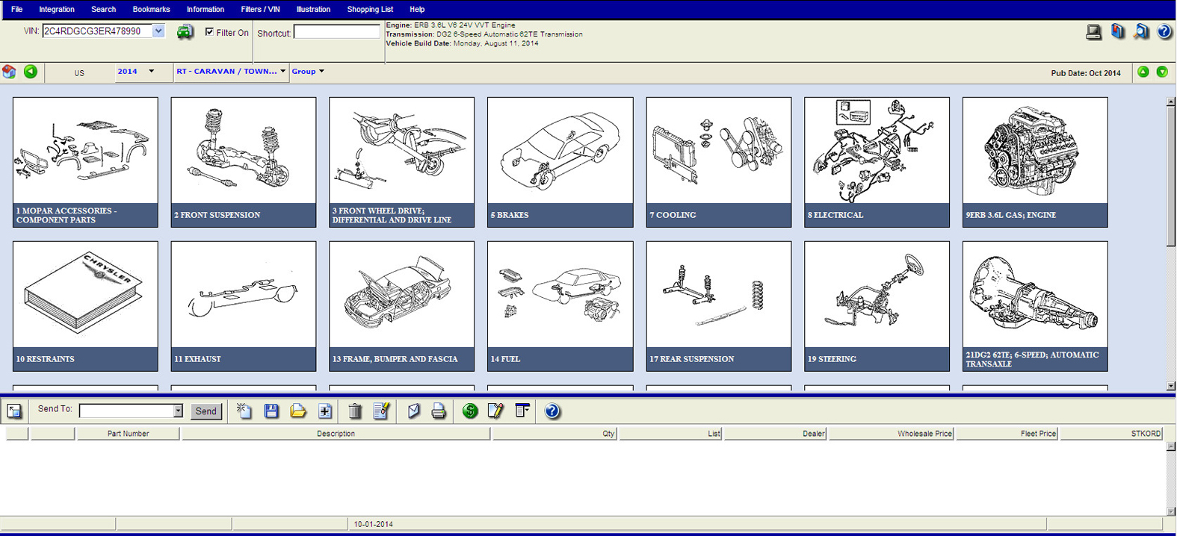This screenshot has width=1177, height=536.
Task: Click the trash can delete icon
Action: coord(355,411)
